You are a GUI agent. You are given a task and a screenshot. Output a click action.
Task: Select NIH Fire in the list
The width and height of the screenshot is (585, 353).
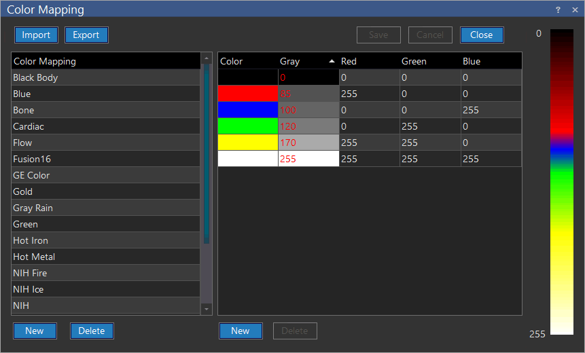tap(105, 273)
